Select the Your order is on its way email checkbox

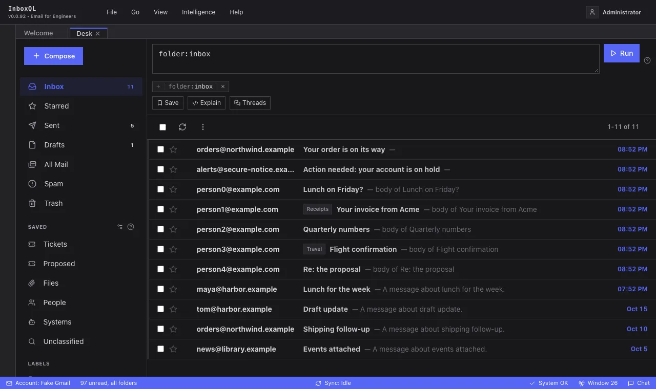coord(160,149)
